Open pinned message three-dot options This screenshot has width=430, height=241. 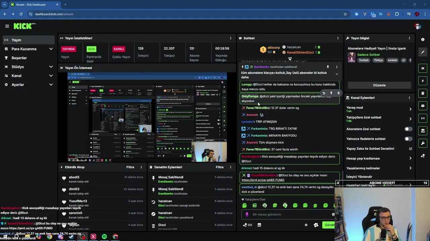pyautogui.click(x=337, y=67)
